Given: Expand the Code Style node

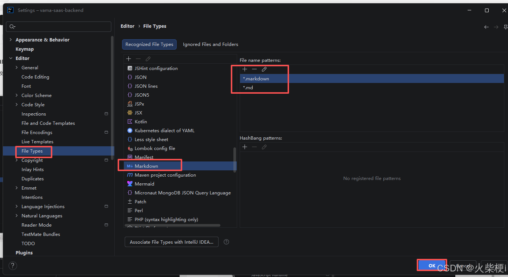Looking at the screenshot, I should coord(17,105).
